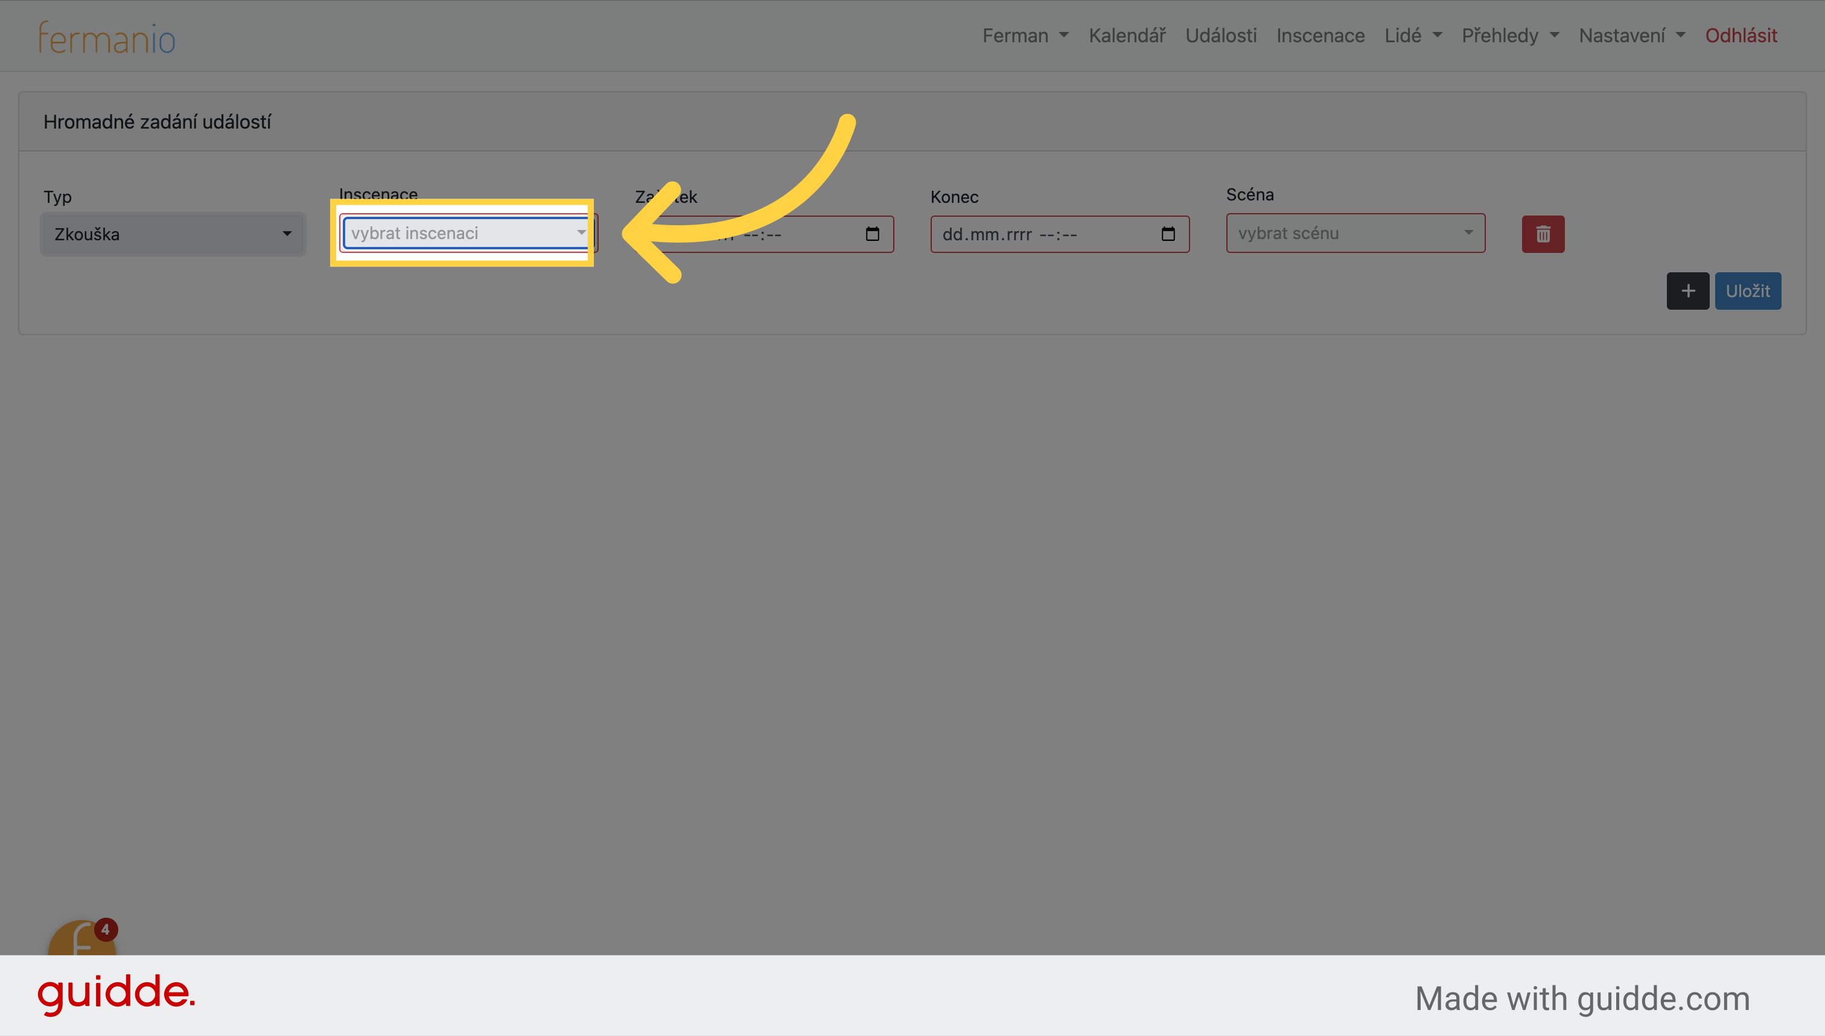Open the calendar picker in Začátek field
Viewport: 1825px width, 1036px height.
click(x=873, y=234)
